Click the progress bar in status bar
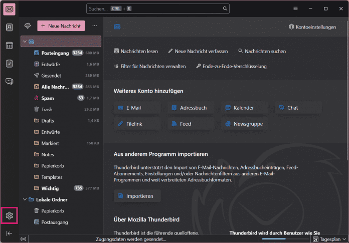Viewport: 349px width, 243px height. 282,239
